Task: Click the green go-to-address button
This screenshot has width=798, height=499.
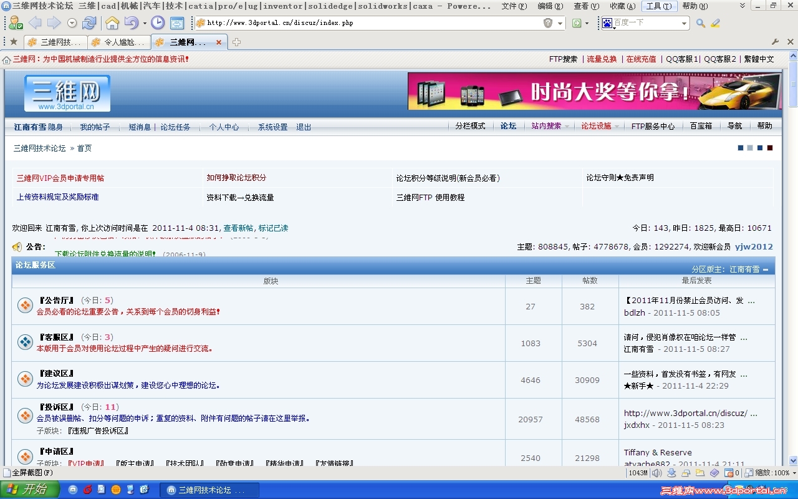Action: click(577, 23)
